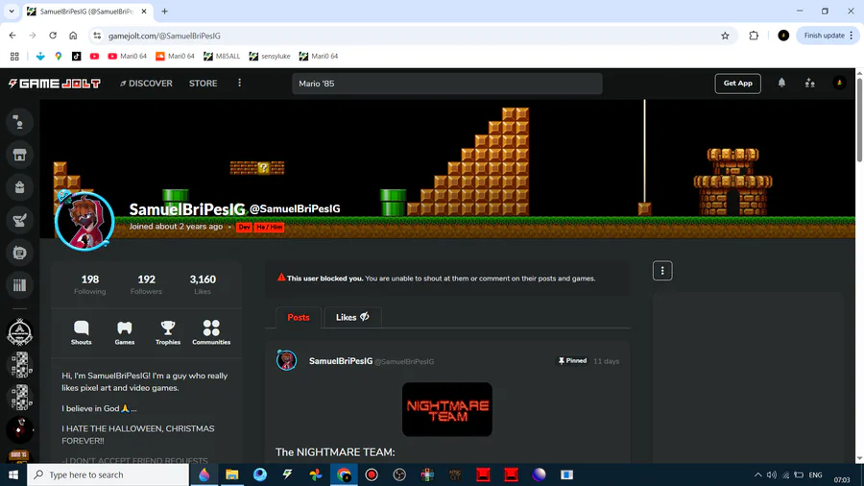Click the Mario '85 search field
The height and width of the screenshot is (486, 864).
[x=446, y=84]
